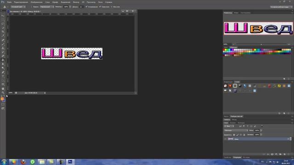This screenshot has width=294, height=165.
Task: Open the Файл menu
Action: tap(9, 2)
